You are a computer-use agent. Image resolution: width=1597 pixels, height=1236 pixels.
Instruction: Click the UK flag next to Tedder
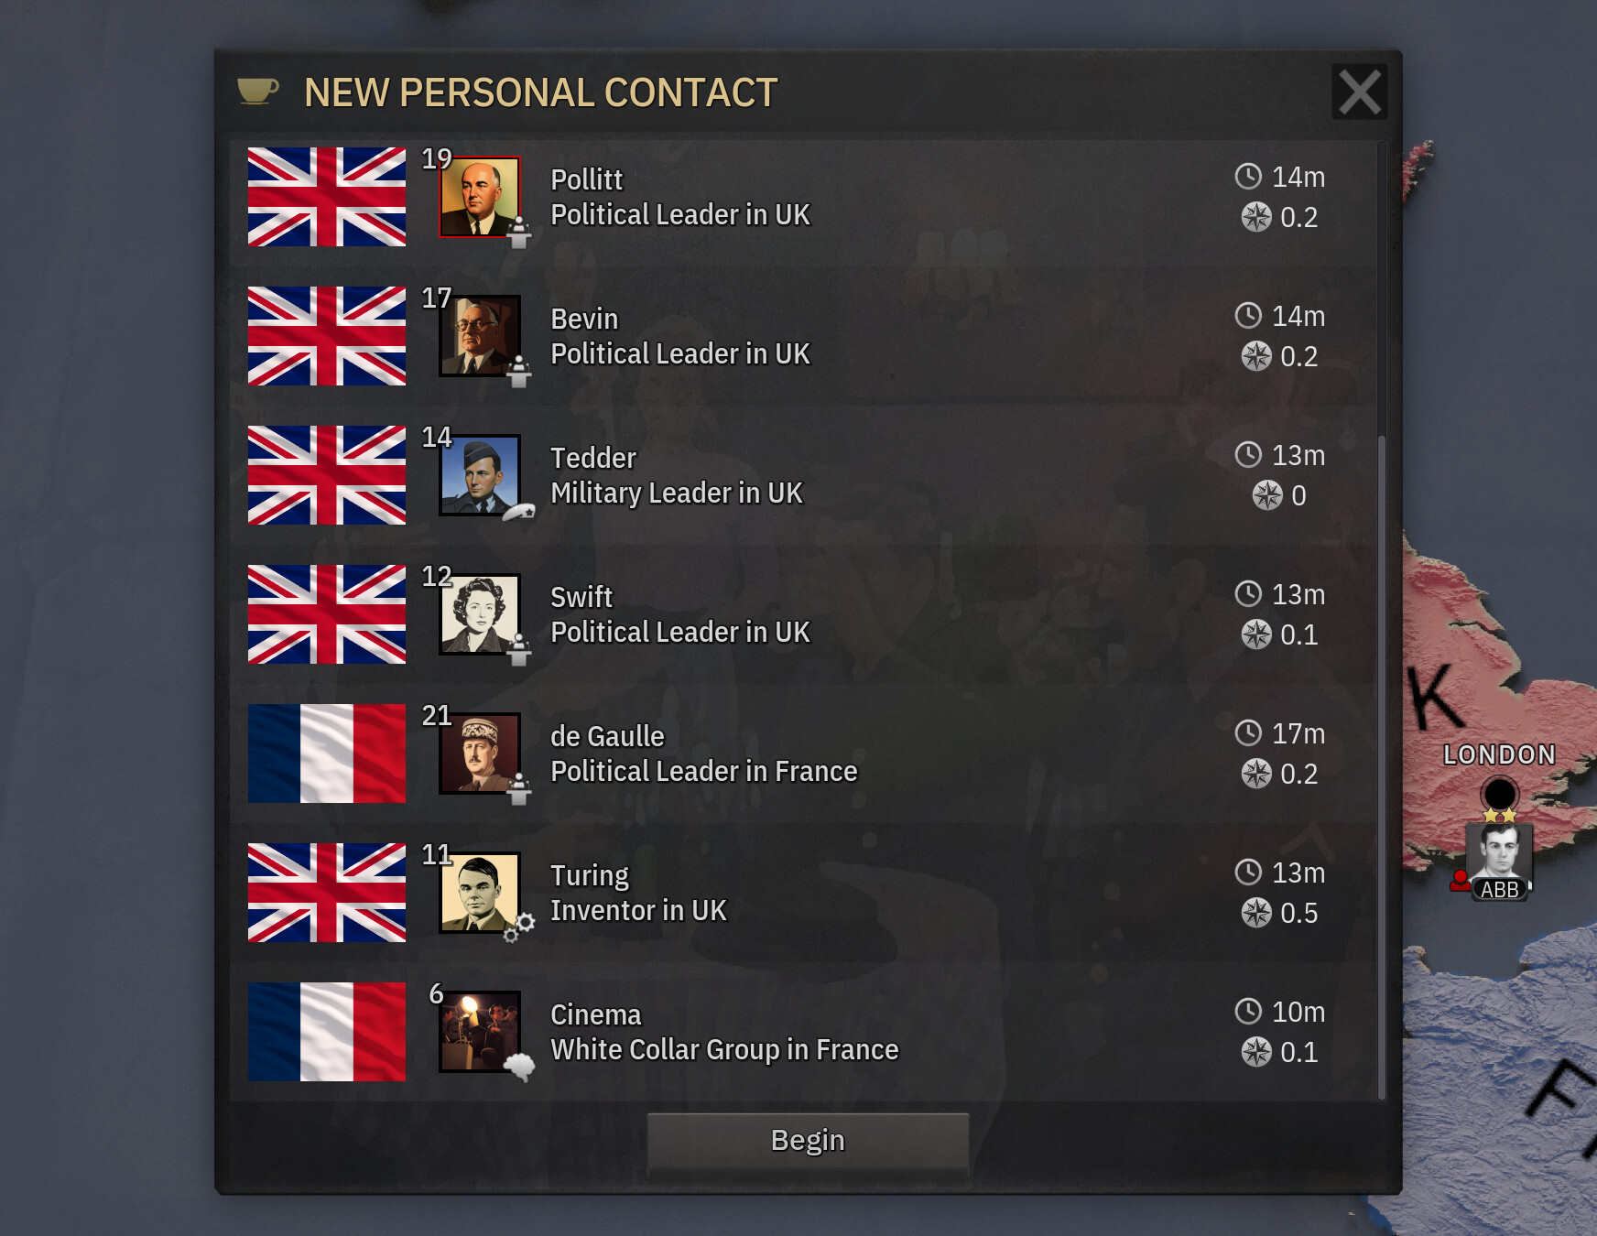pyautogui.click(x=327, y=475)
